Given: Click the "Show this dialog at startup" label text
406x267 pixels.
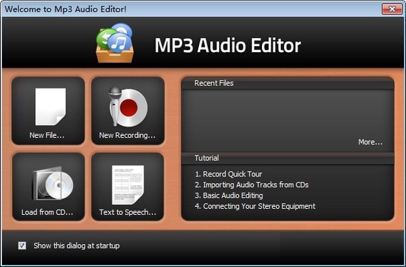Looking at the screenshot, I should pyautogui.click(x=76, y=245).
